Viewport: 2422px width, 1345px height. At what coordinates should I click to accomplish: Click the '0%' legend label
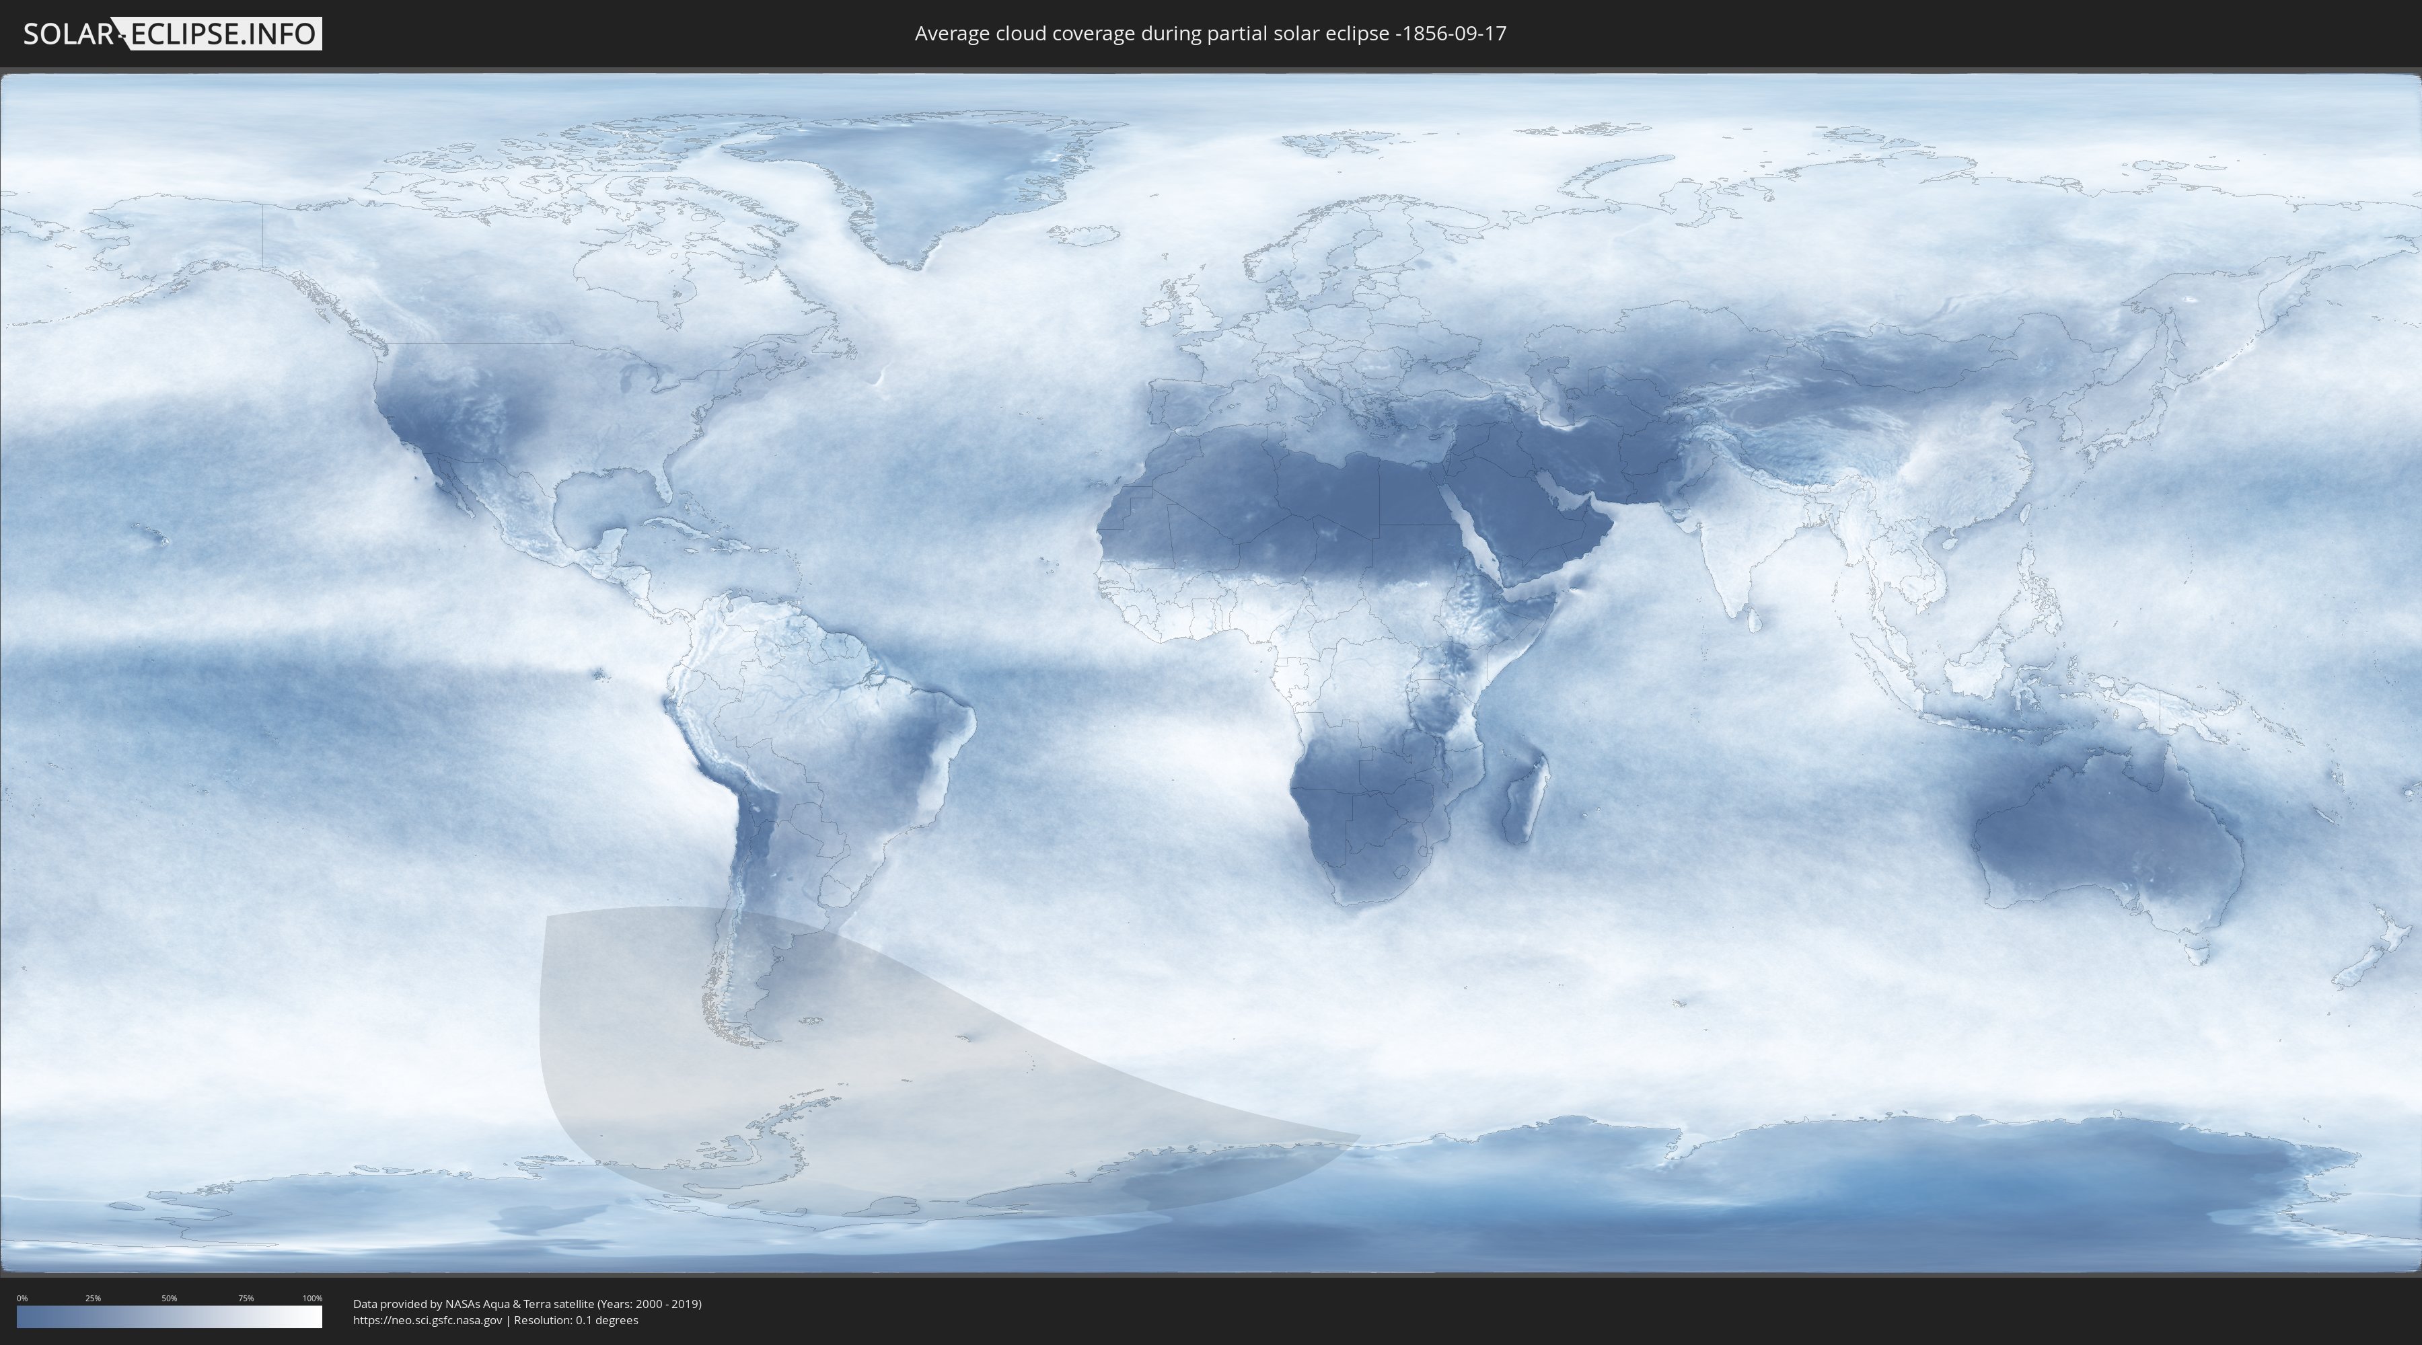[x=22, y=1298]
